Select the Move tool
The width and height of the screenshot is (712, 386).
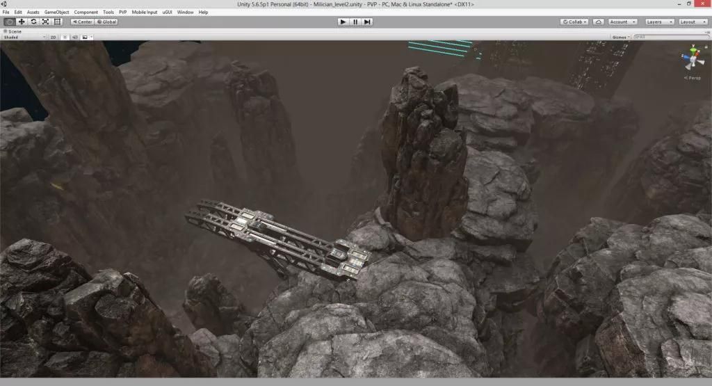22,22
